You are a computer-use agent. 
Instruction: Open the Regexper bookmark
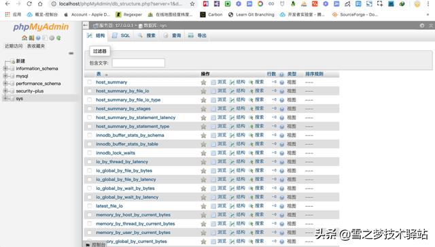(x=129, y=14)
